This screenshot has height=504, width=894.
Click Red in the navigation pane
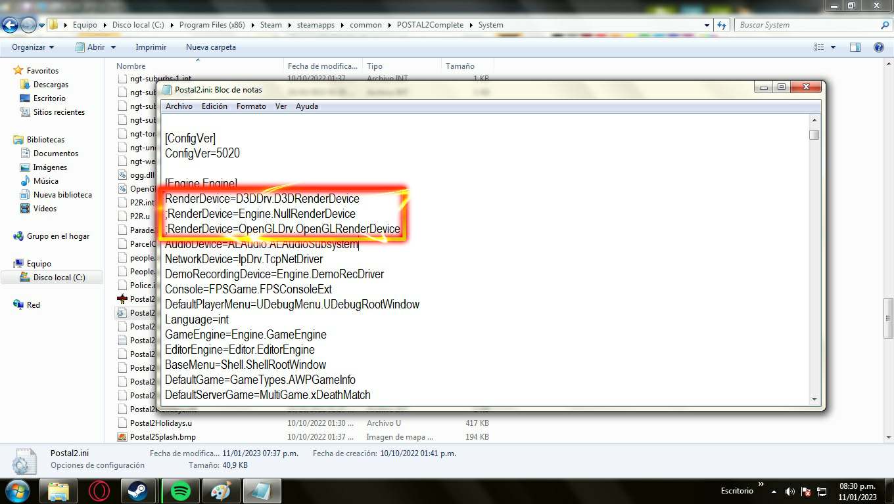pyautogui.click(x=34, y=305)
